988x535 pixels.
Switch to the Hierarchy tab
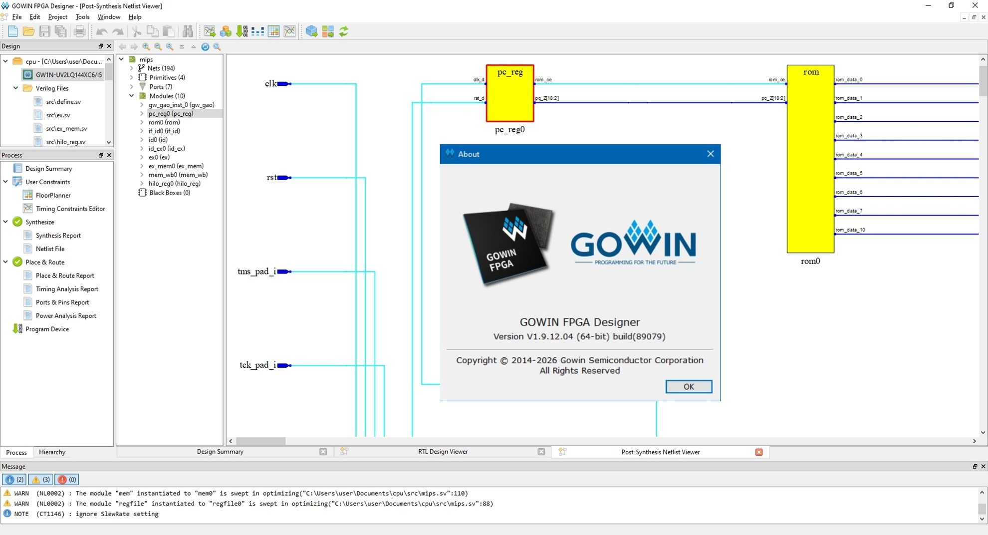[x=52, y=452]
